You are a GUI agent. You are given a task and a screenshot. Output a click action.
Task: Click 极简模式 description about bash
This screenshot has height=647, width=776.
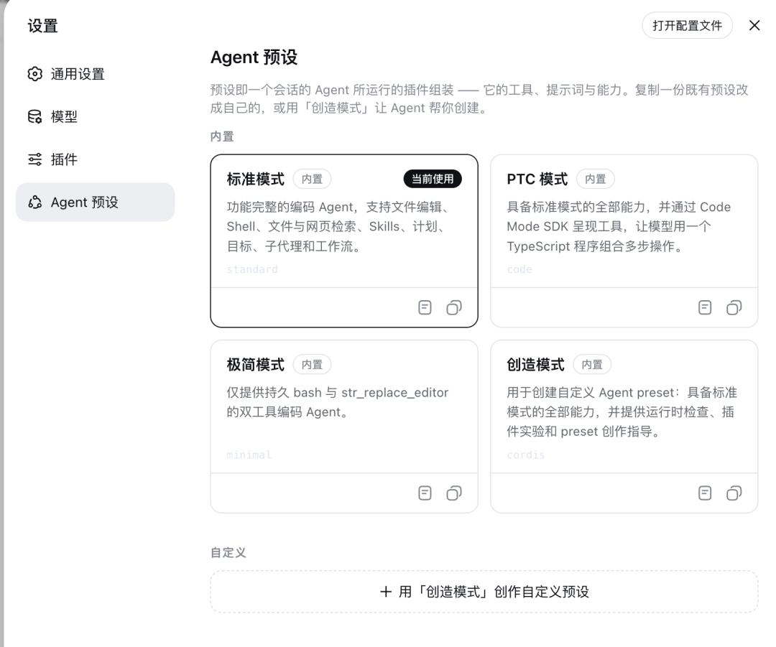click(x=338, y=402)
